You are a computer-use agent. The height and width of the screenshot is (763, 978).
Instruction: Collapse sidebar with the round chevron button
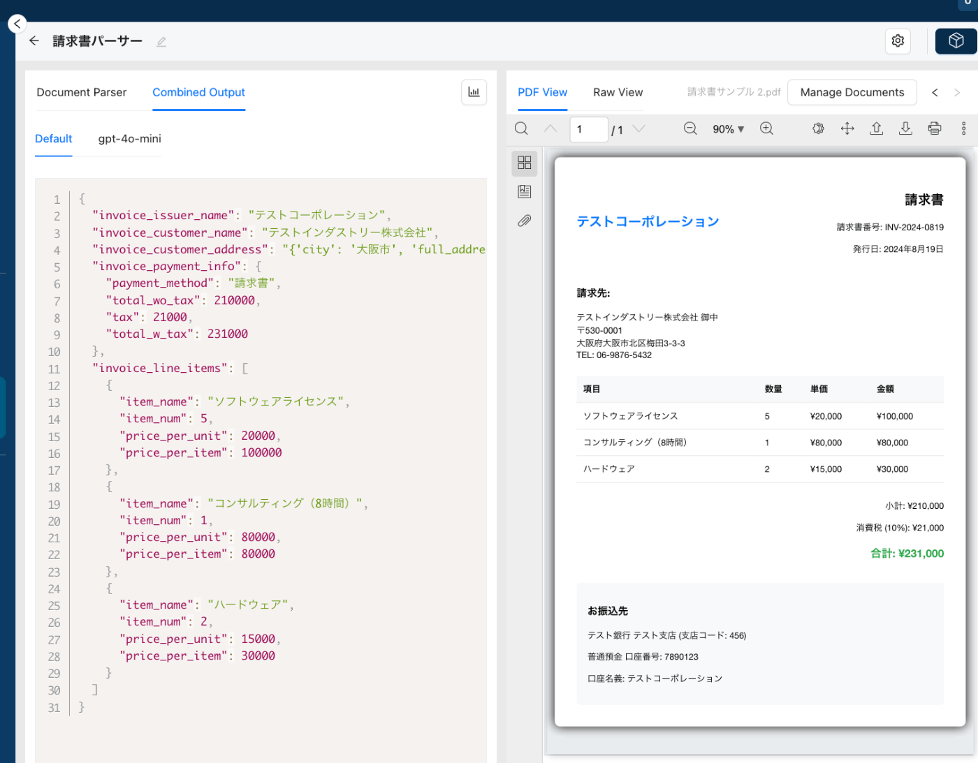(x=17, y=24)
